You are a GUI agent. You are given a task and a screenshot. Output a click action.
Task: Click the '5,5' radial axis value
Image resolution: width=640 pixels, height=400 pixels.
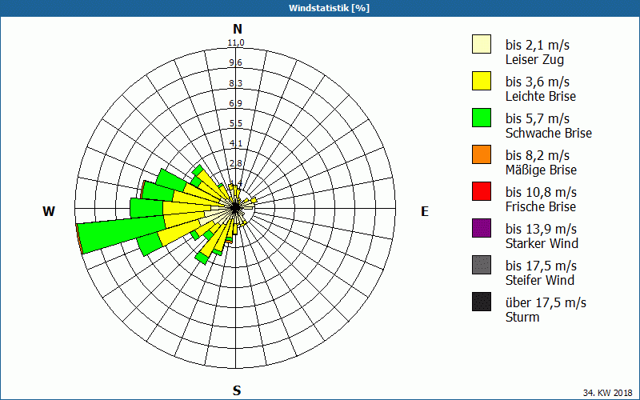[x=236, y=123]
